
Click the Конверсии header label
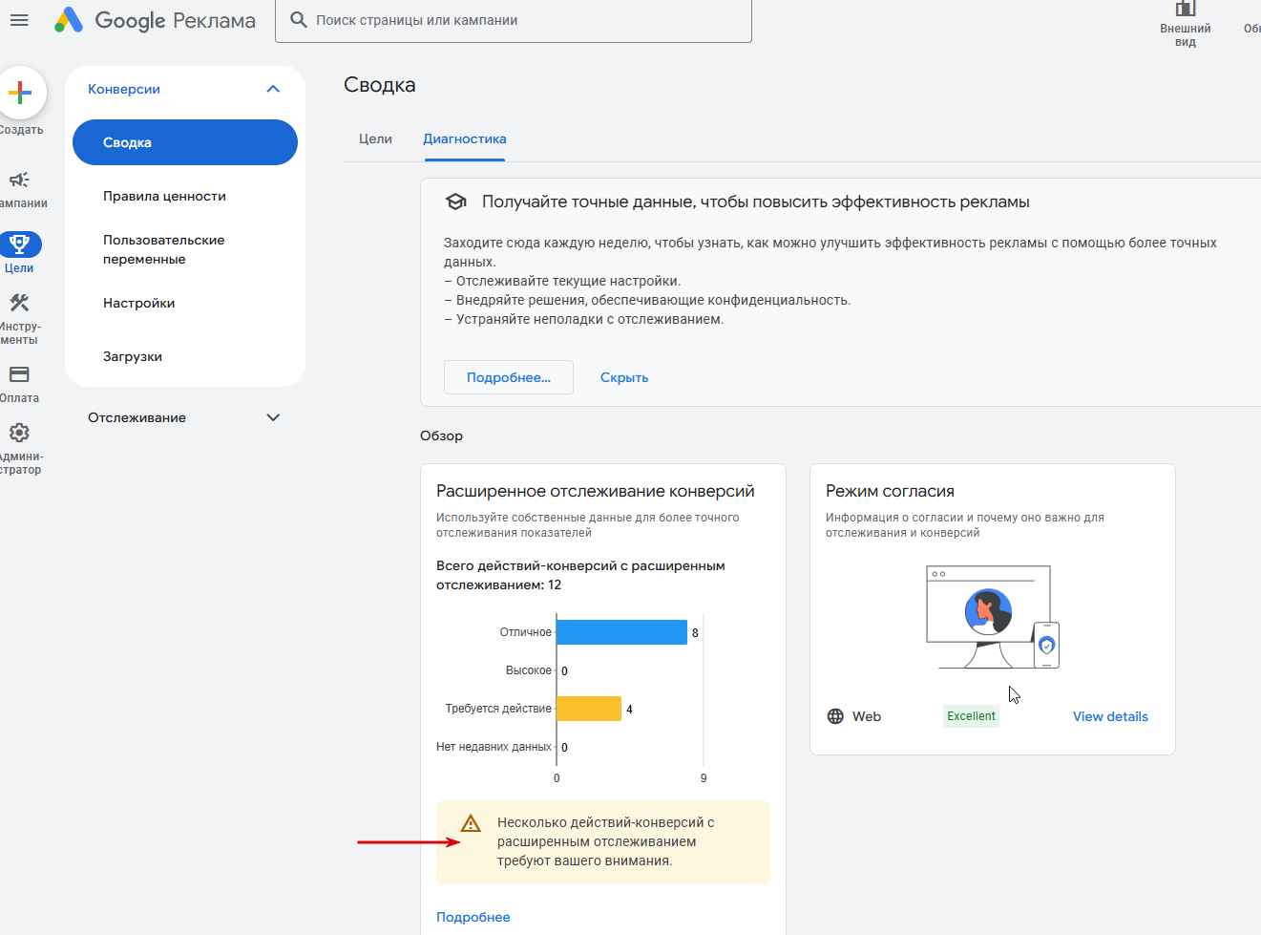124,89
